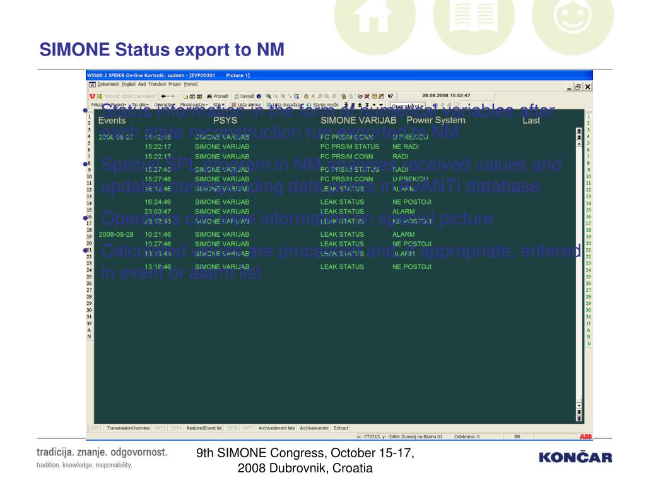Screen dimensions: 646x485
Task: Click the scroll-to-bottom double arrow in list scrollbar
Action: coord(579,418)
